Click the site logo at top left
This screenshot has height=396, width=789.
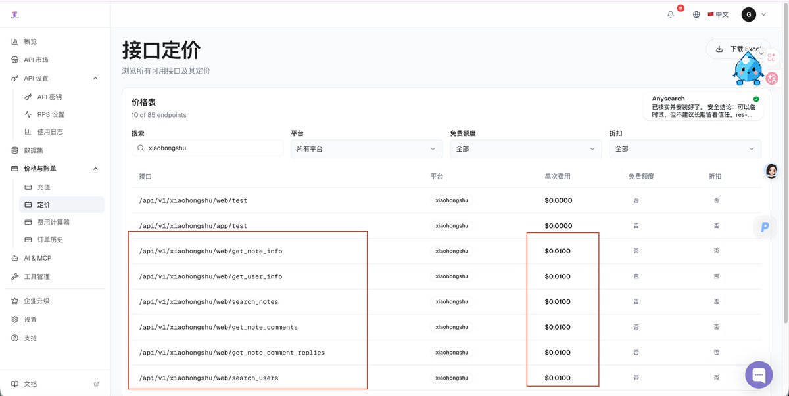coord(14,14)
